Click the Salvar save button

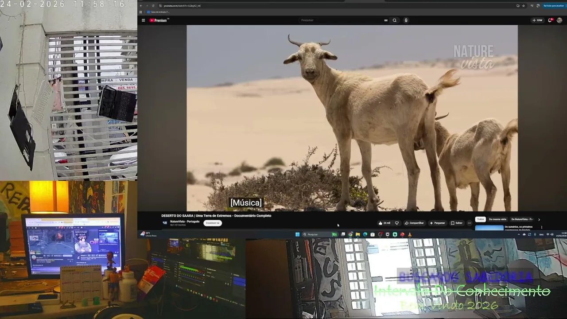click(457, 223)
